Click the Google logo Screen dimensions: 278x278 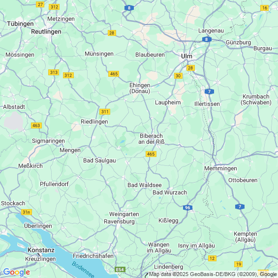pos(17,272)
